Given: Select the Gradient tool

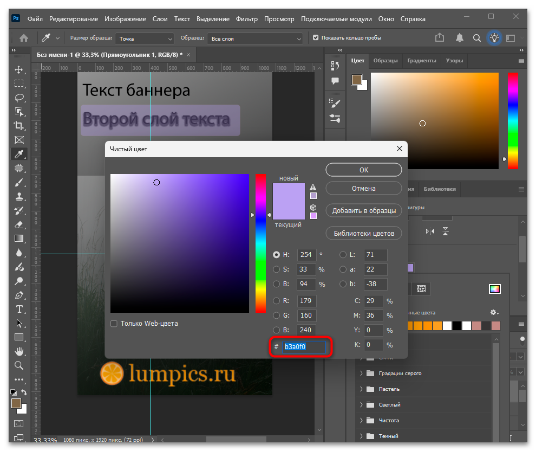Looking at the screenshot, I should click(x=19, y=239).
